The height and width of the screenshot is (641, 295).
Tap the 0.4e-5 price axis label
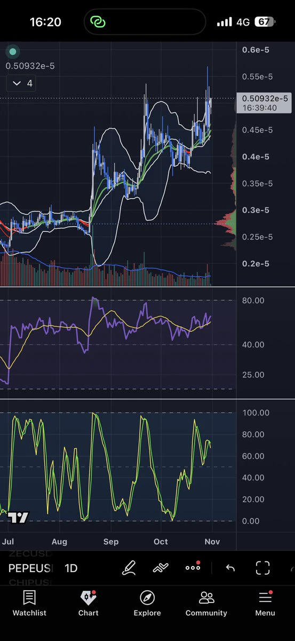click(256, 157)
